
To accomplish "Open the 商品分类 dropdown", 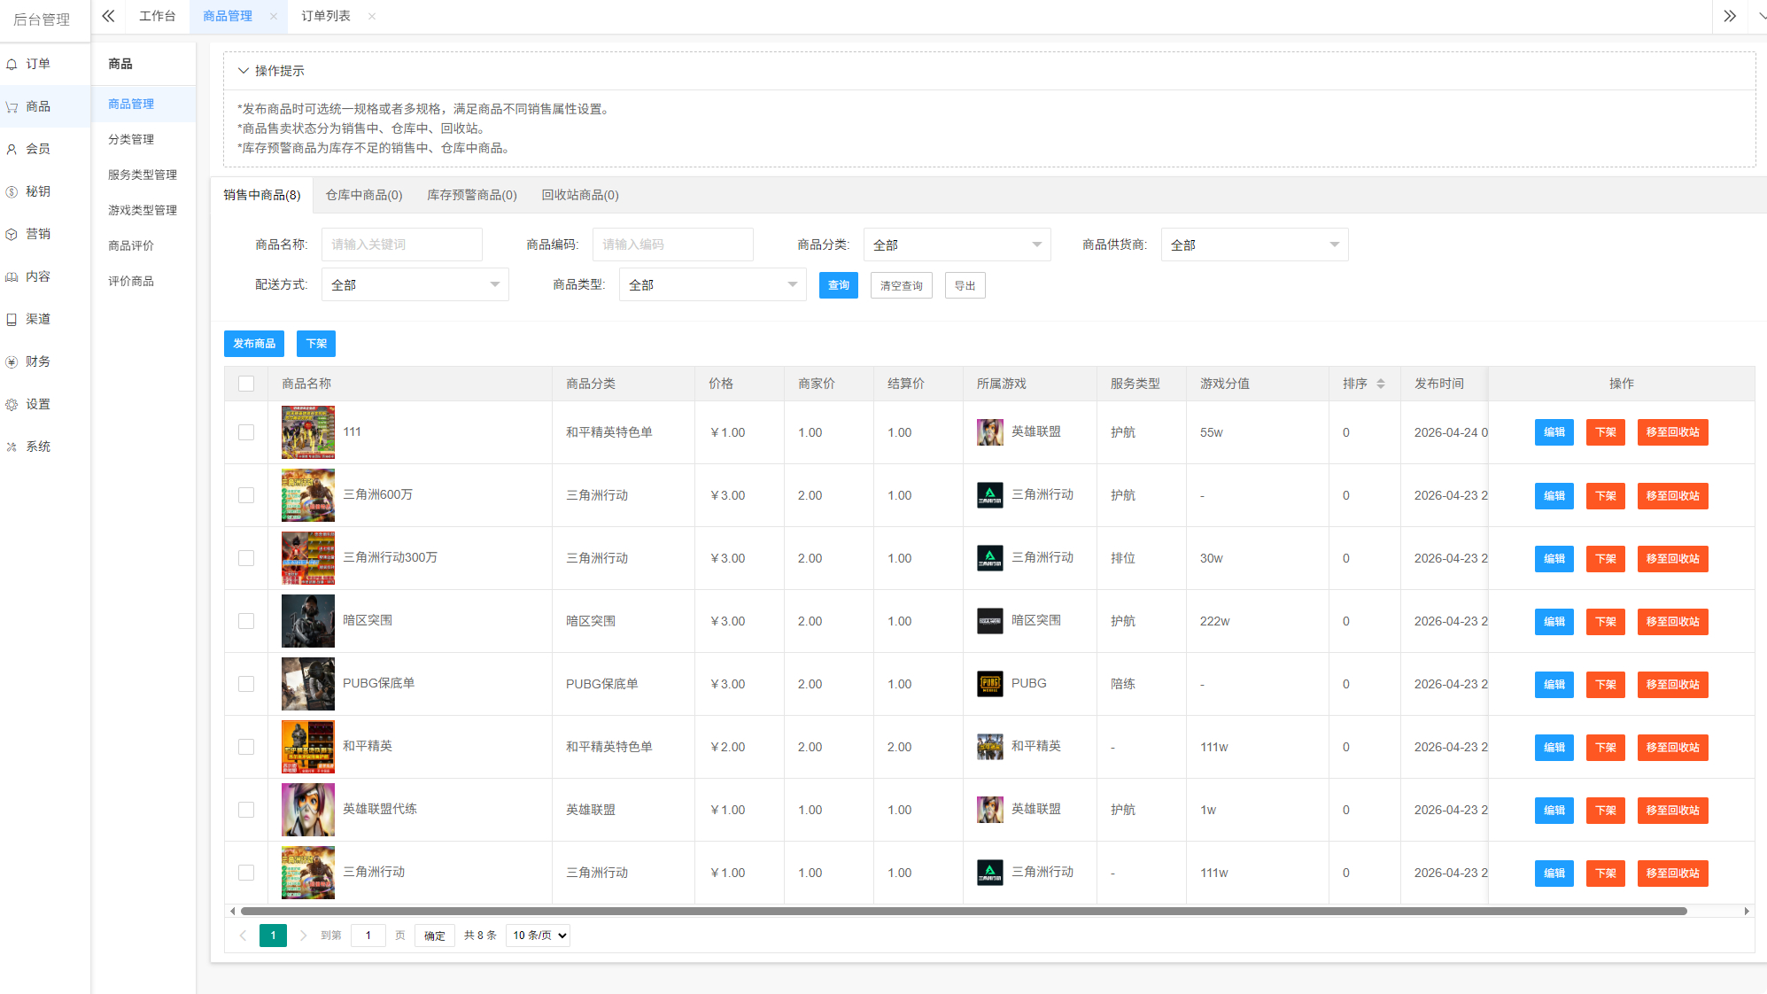I will 957,245.
